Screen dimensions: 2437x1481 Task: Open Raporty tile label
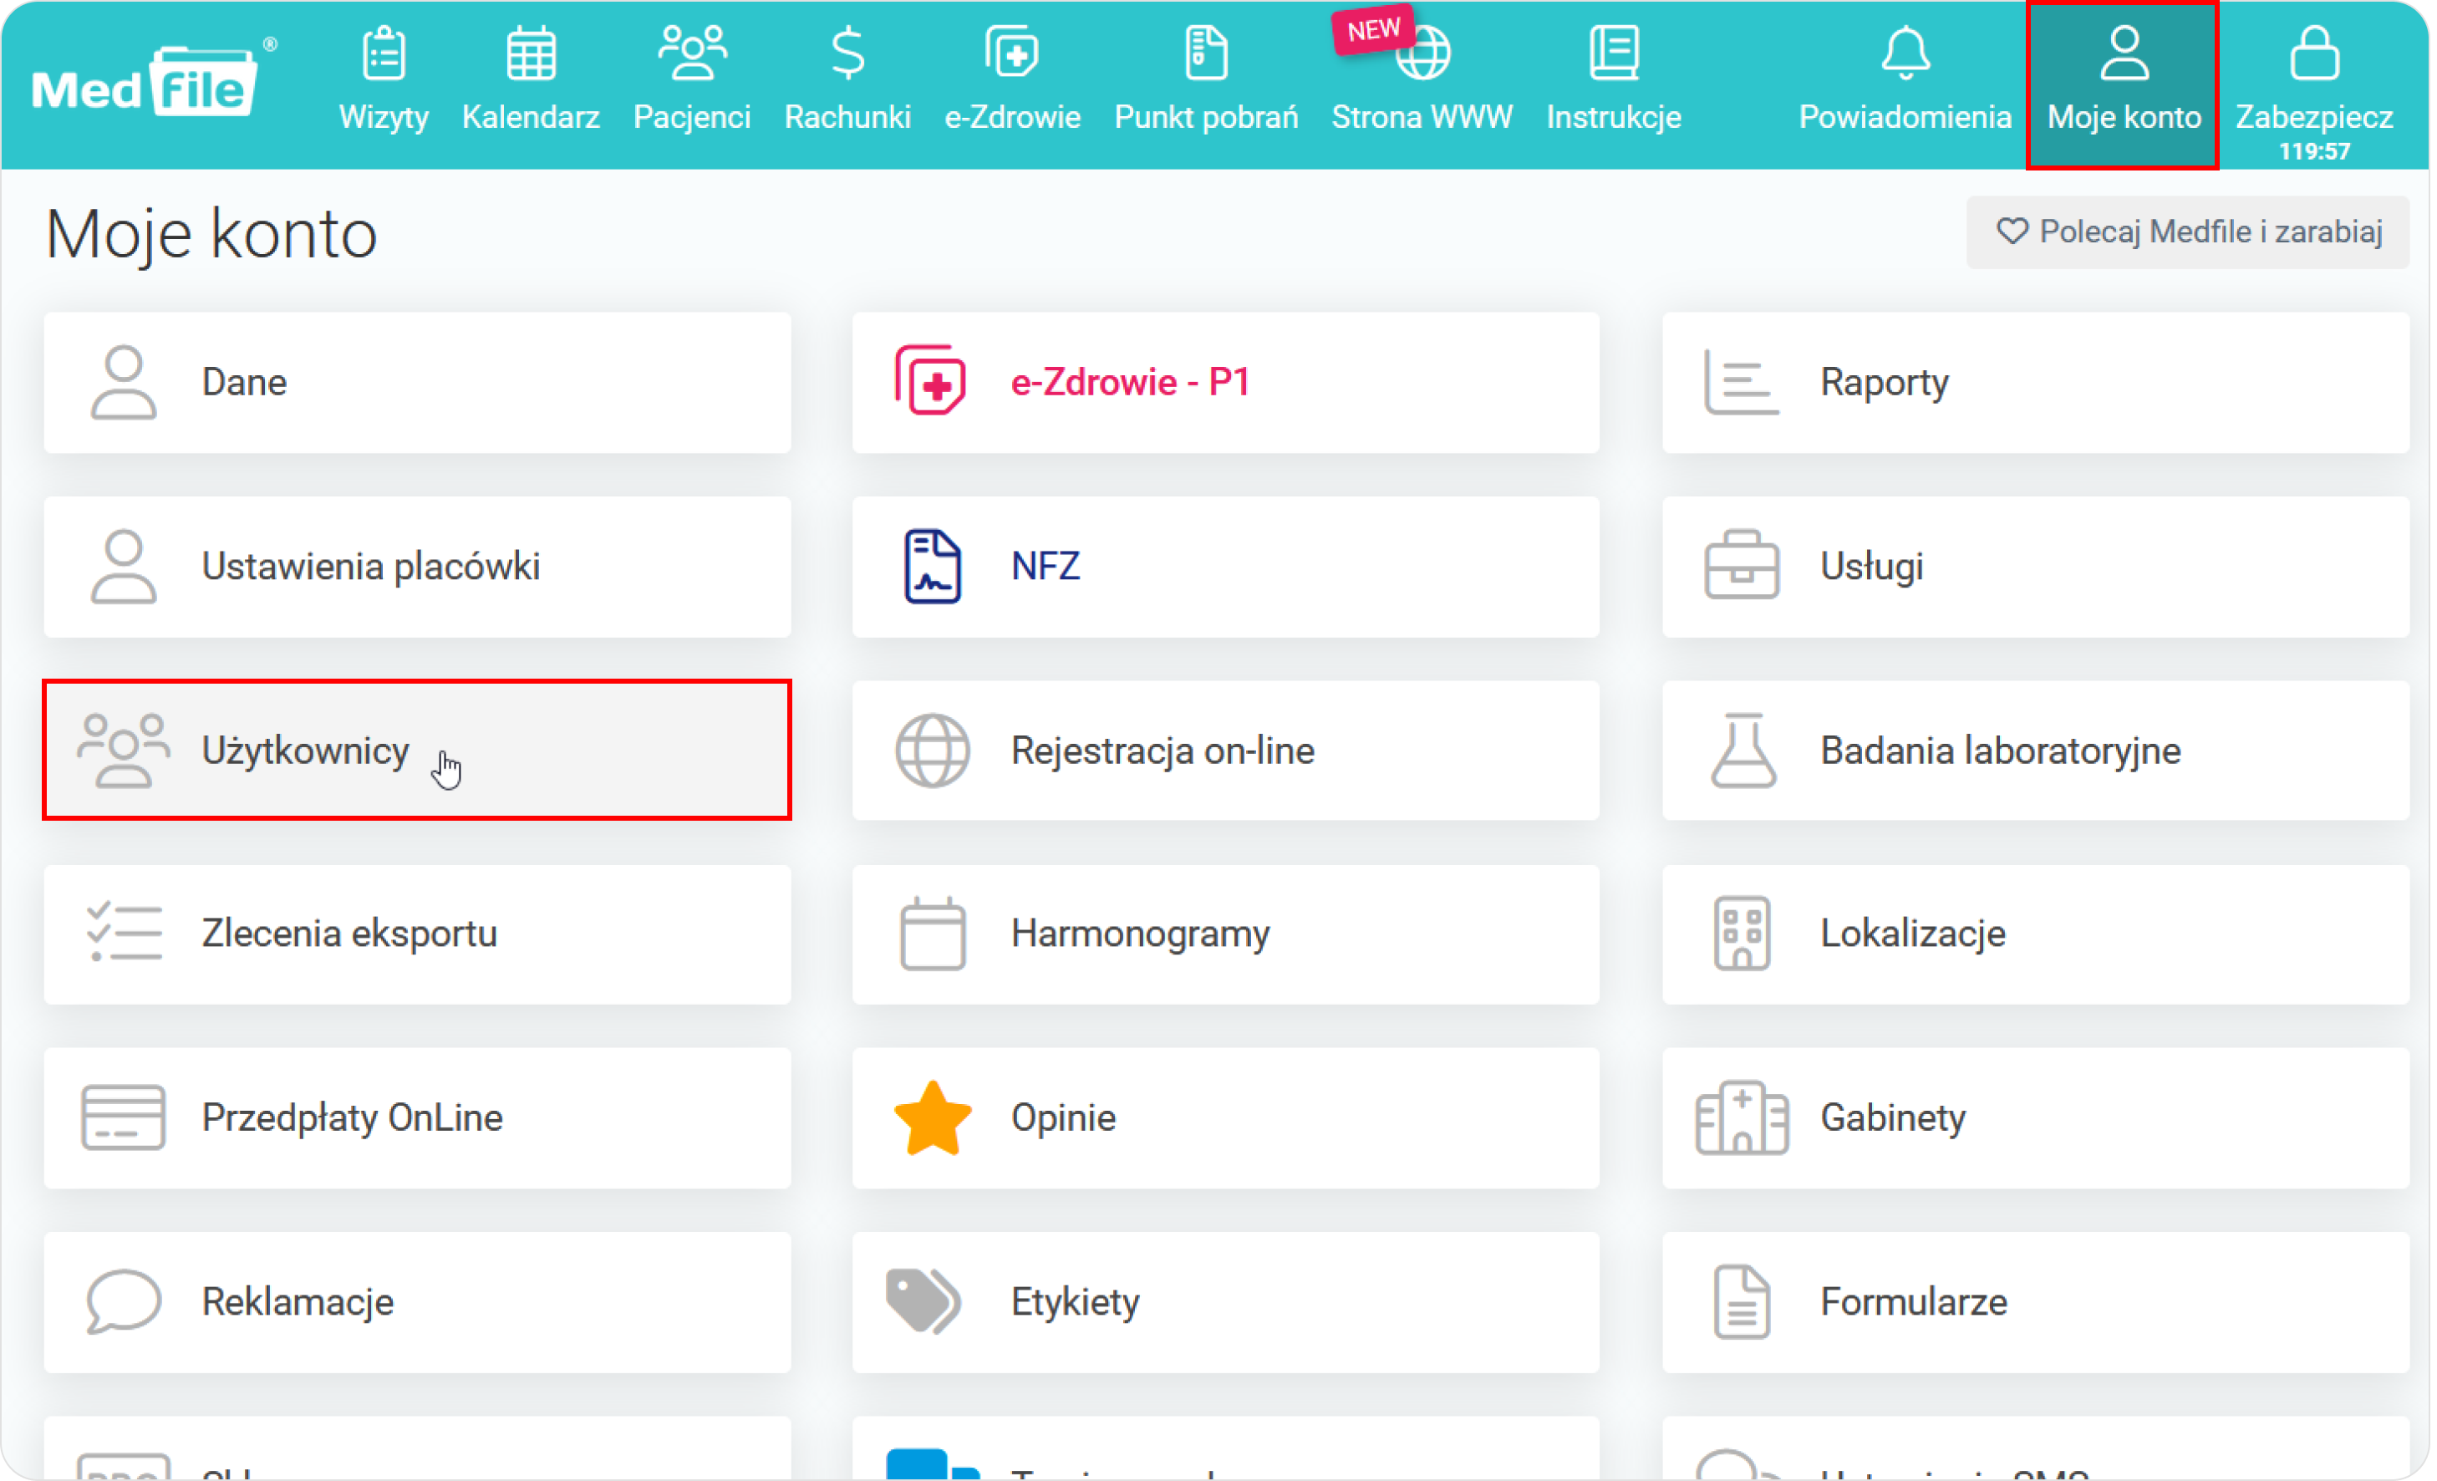point(1884,383)
